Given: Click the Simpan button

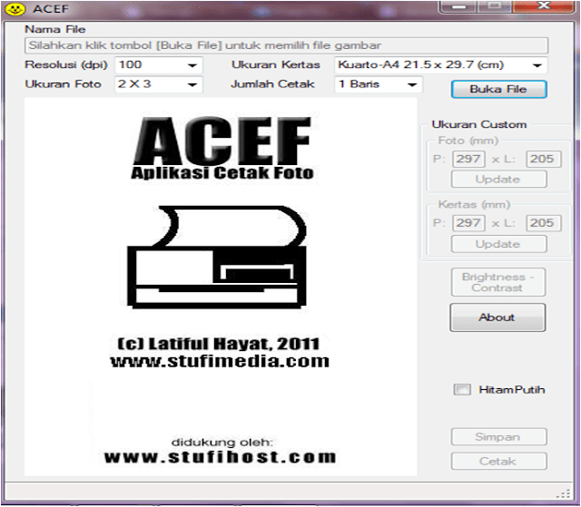Looking at the screenshot, I should (x=498, y=437).
